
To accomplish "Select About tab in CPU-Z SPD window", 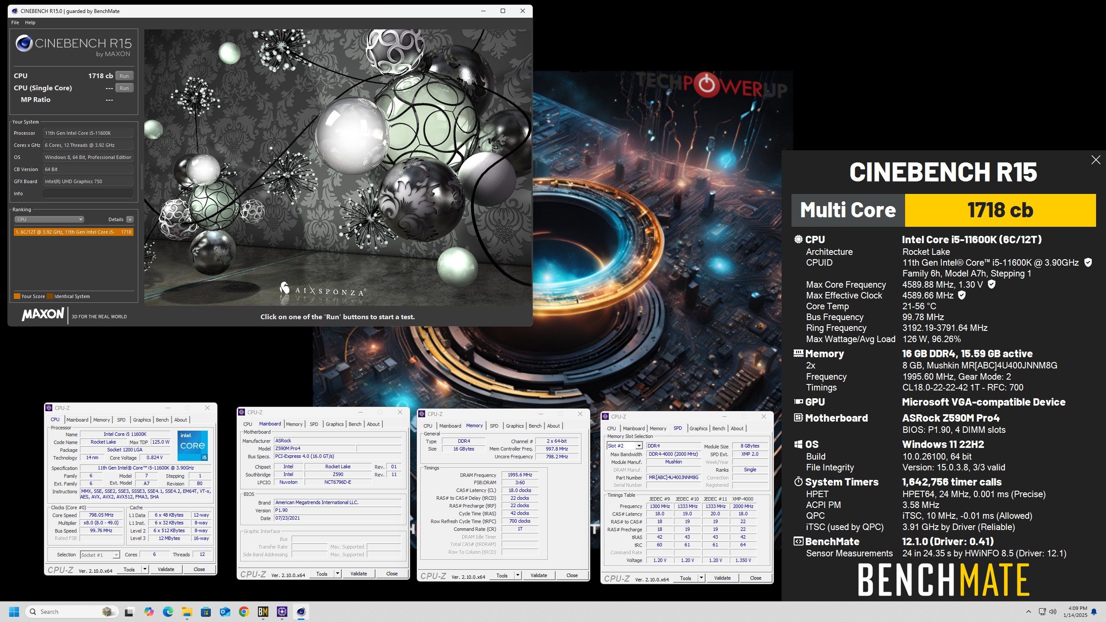I will pos(737,428).
